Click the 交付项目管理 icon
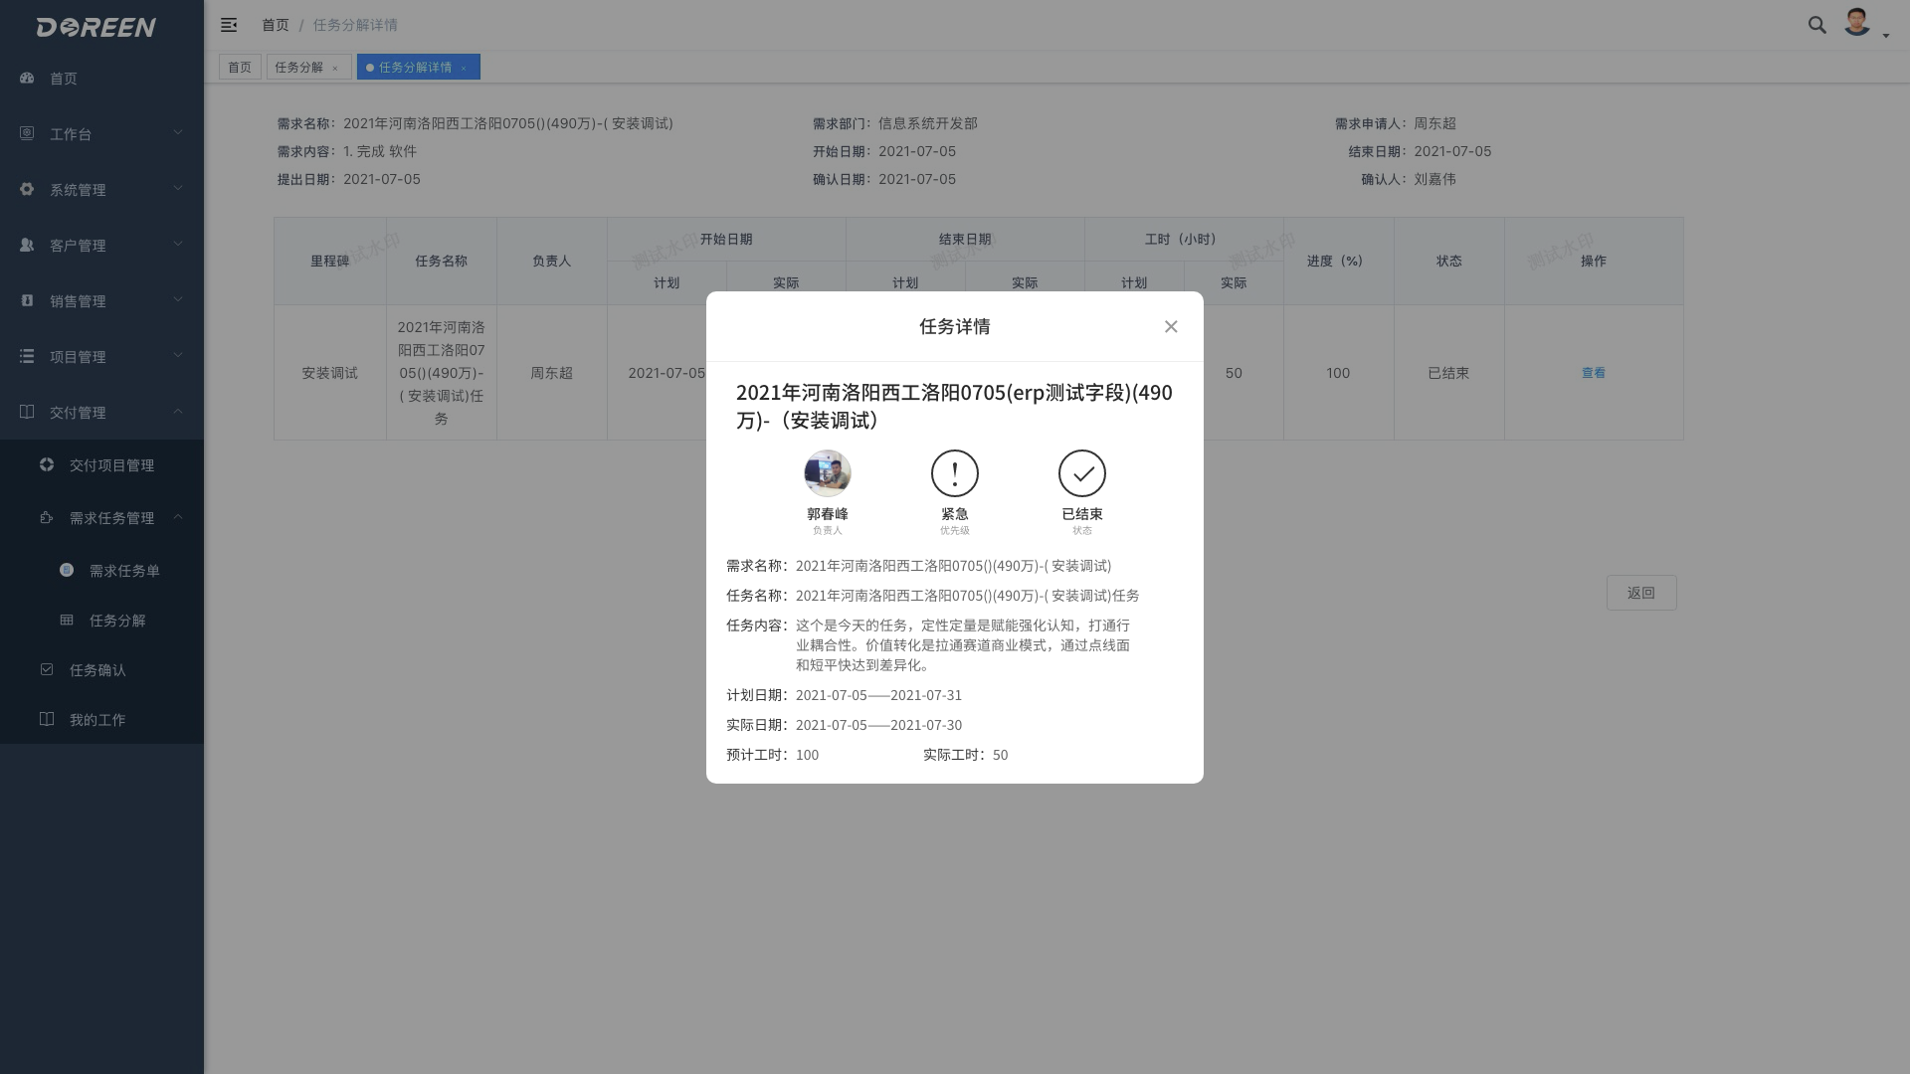This screenshot has height=1074, width=1910. [x=47, y=464]
